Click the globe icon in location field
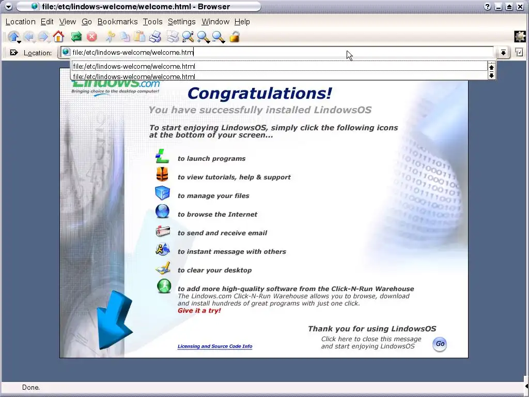This screenshot has width=529, height=397. tap(66, 52)
